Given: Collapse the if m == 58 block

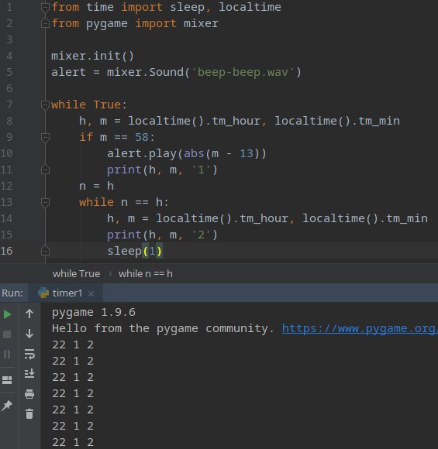Looking at the screenshot, I should 45,137.
